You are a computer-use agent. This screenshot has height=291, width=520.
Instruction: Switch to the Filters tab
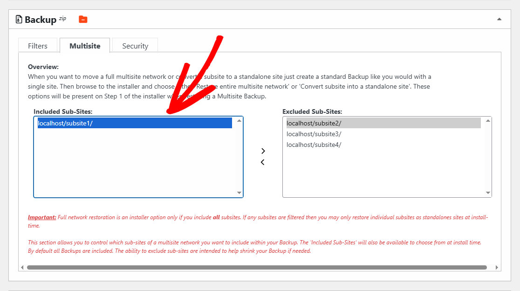(38, 45)
